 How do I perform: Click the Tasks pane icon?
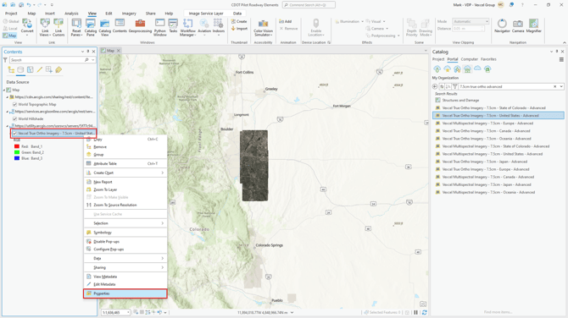[x=173, y=26]
